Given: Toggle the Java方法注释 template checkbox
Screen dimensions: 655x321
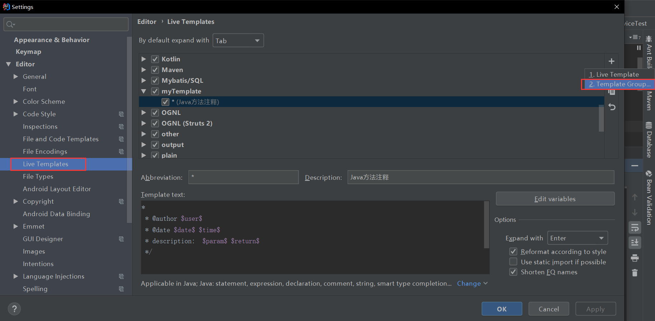Looking at the screenshot, I should [165, 102].
